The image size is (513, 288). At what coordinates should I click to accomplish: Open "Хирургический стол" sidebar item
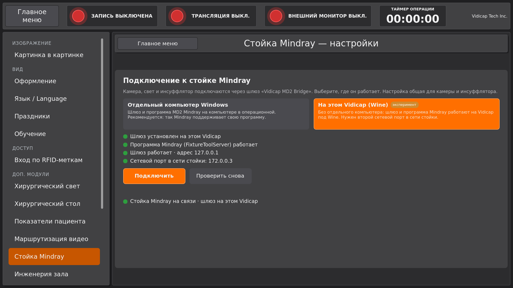[x=54, y=204]
